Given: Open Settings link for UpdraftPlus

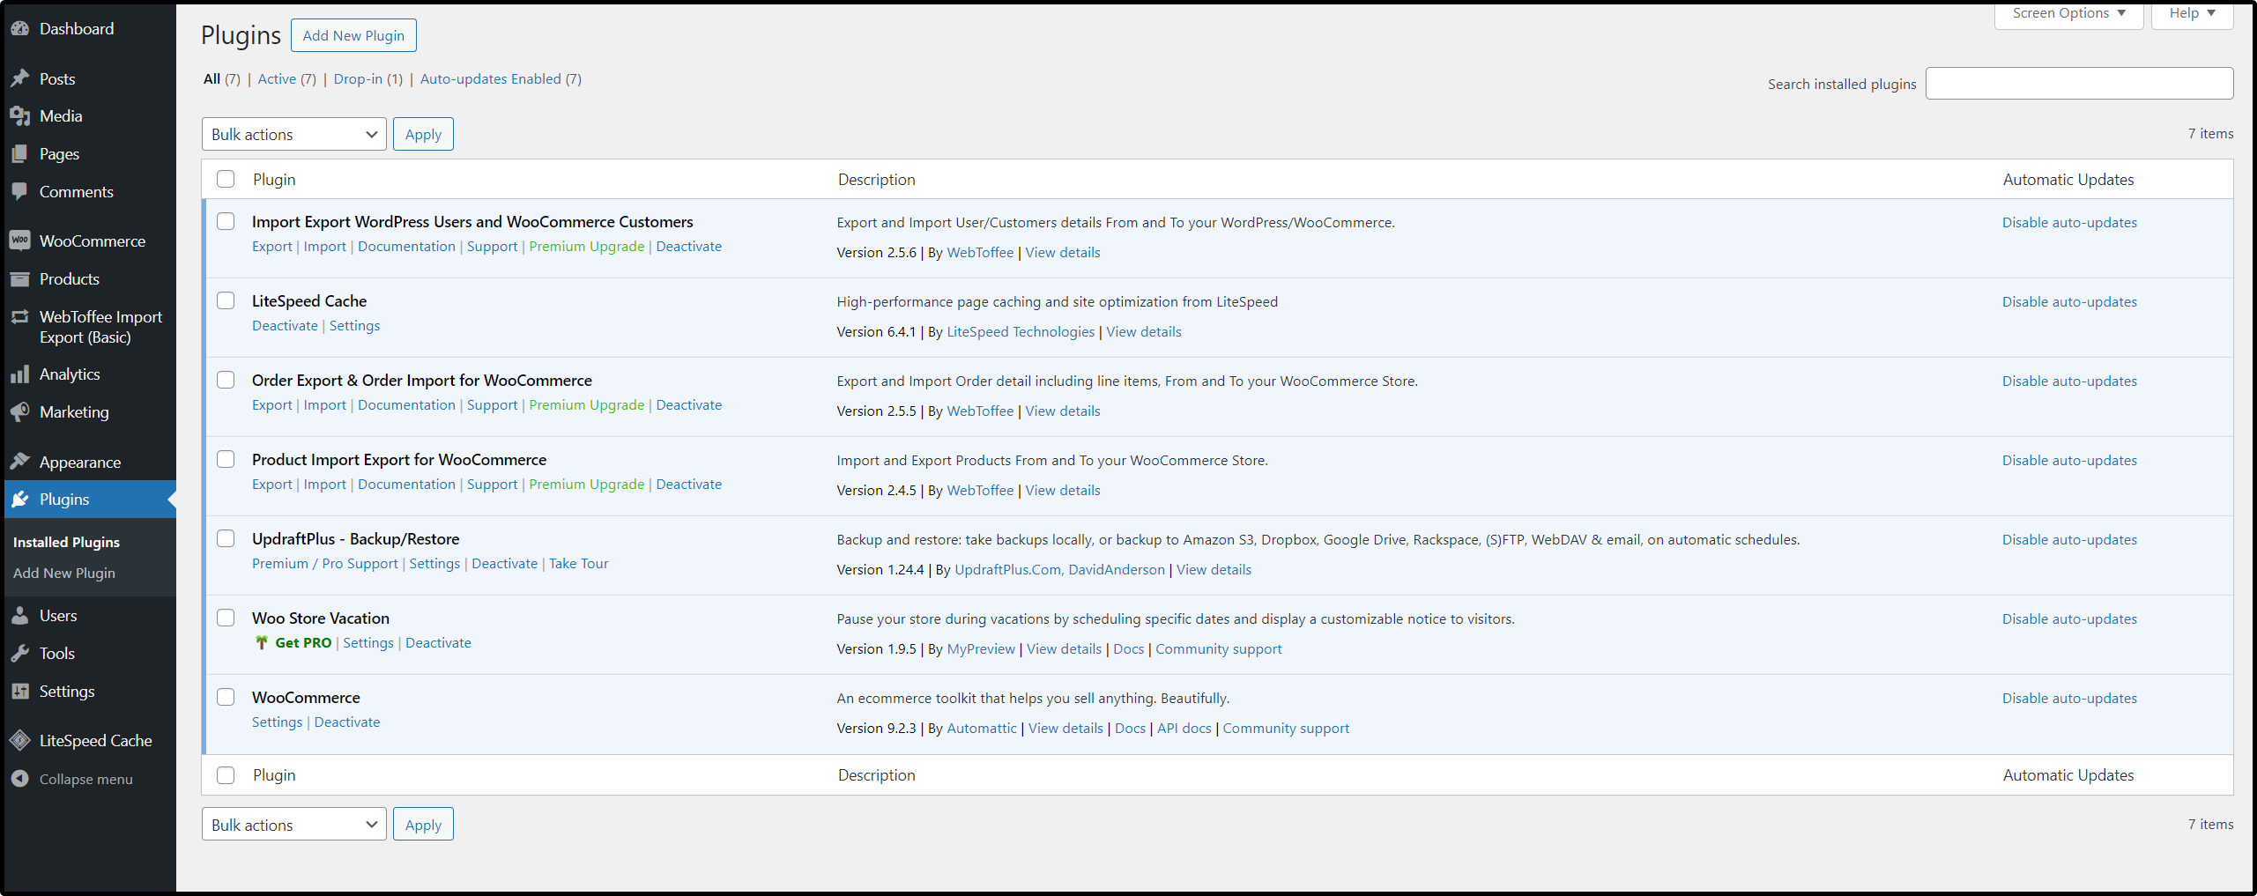Looking at the screenshot, I should point(434,564).
